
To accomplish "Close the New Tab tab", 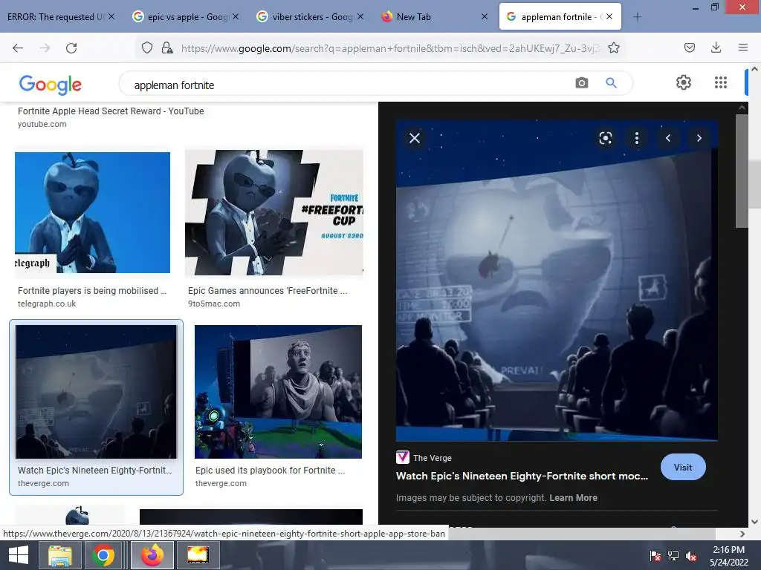I will pyautogui.click(x=485, y=16).
